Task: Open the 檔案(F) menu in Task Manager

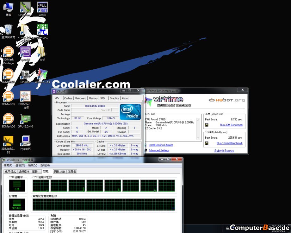Action: (x=8, y=165)
